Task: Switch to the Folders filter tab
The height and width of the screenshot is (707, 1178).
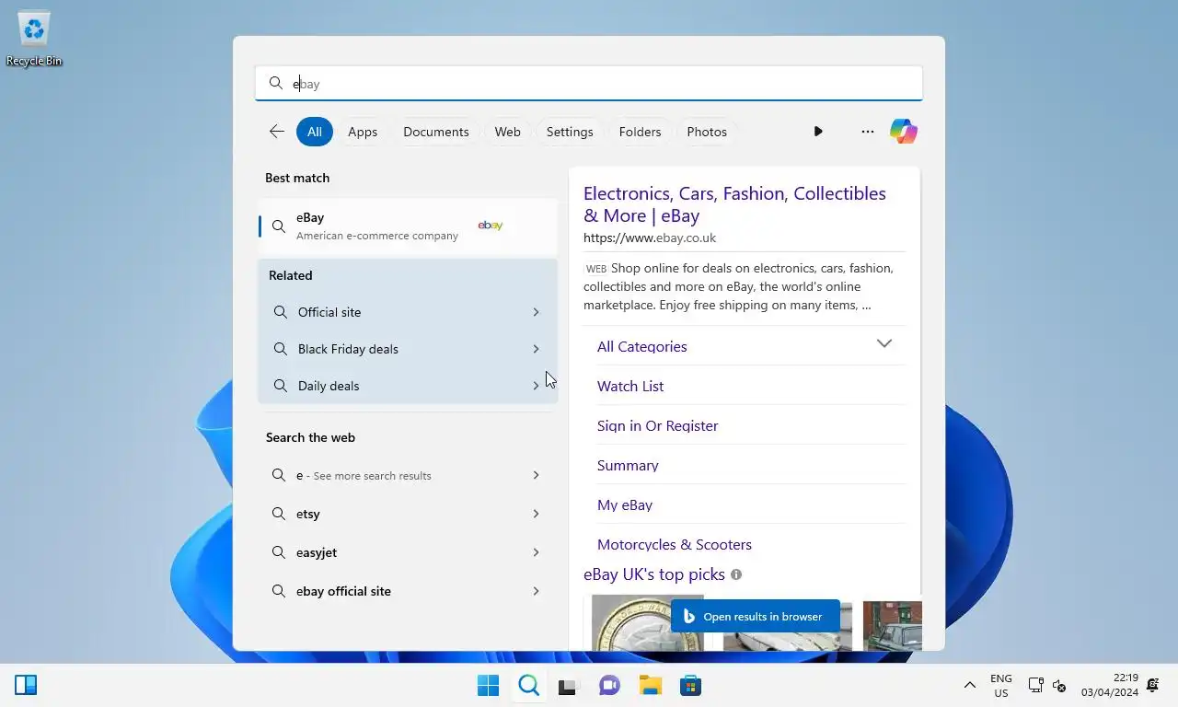Action: point(640,132)
